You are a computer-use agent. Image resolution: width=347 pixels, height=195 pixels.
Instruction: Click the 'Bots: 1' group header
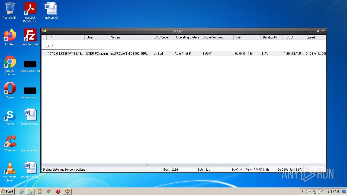click(x=49, y=46)
